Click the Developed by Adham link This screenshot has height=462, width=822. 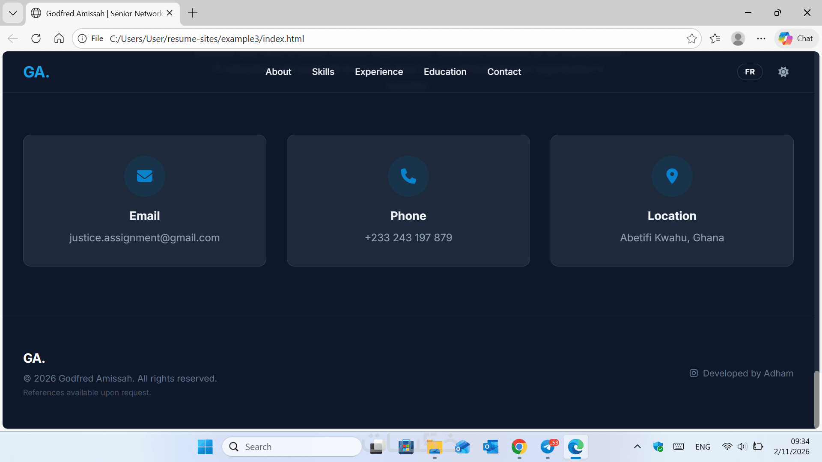[748, 373]
